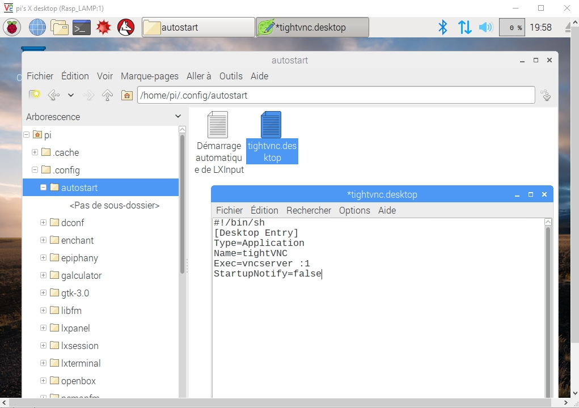Maximize the tightvnc.desktop editor window
Image resolution: width=579 pixels, height=408 pixels.
point(531,194)
